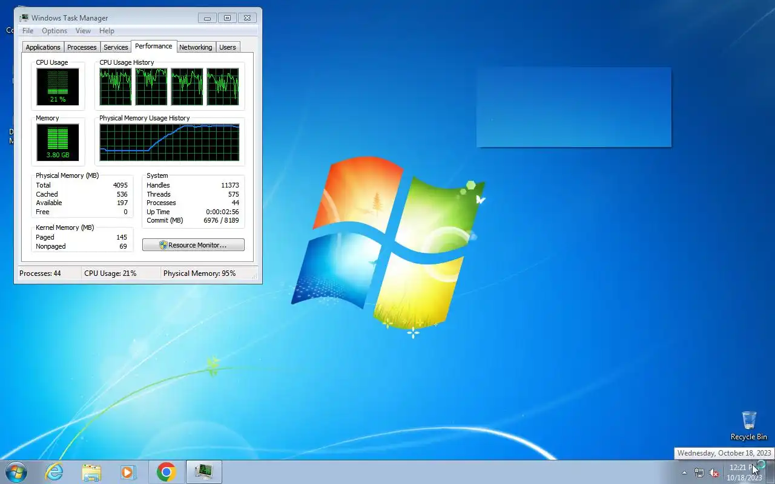775x484 pixels.
Task: Click the 'Windows Task Manager' title text
Action: point(70,18)
